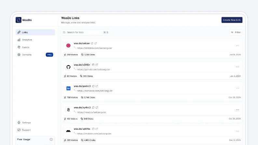Open the behance.com/selcanguler destination URL
This screenshot has width=258, height=145.
(x=95, y=91)
